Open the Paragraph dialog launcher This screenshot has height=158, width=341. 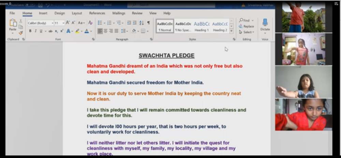tap(151, 39)
